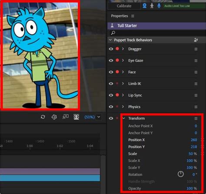Arm Limb IK record dot
The image size is (206, 194).
coord(117,83)
